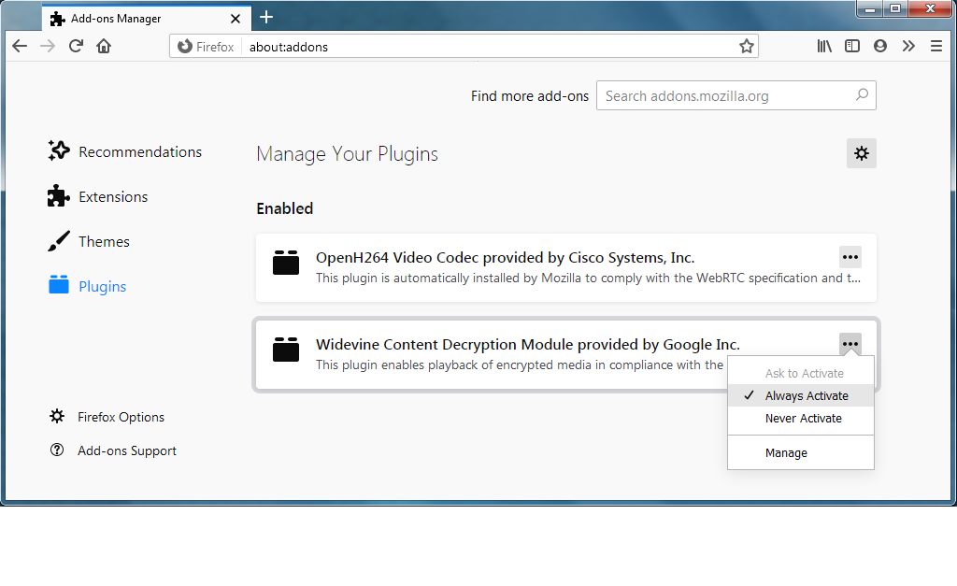Open Firefox Options from the sidebar
Viewport: 957px width, 586px height.
[120, 417]
